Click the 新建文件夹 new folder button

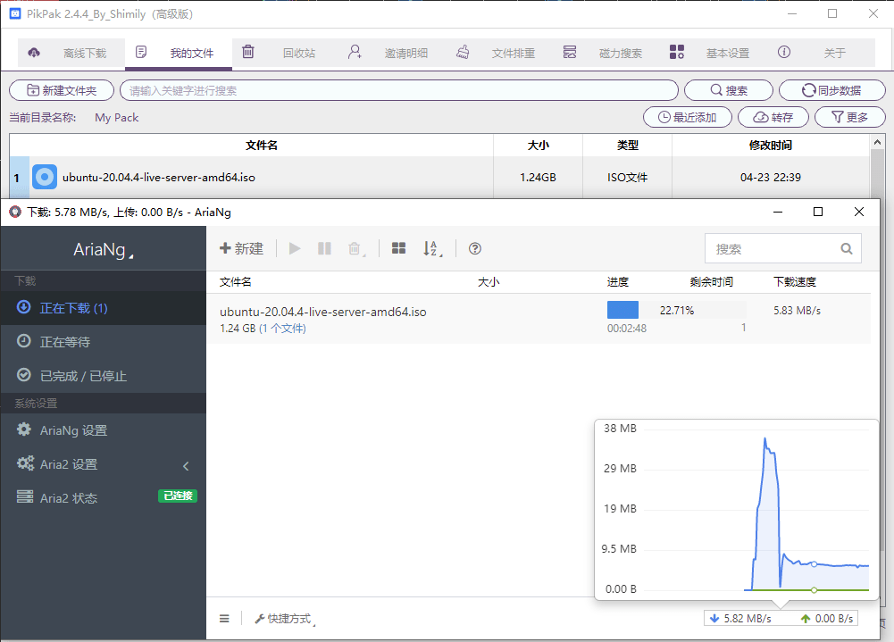pos(62,90)
